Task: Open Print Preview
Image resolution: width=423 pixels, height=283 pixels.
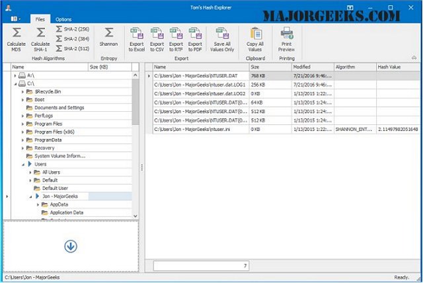Action: coord(286,40)
